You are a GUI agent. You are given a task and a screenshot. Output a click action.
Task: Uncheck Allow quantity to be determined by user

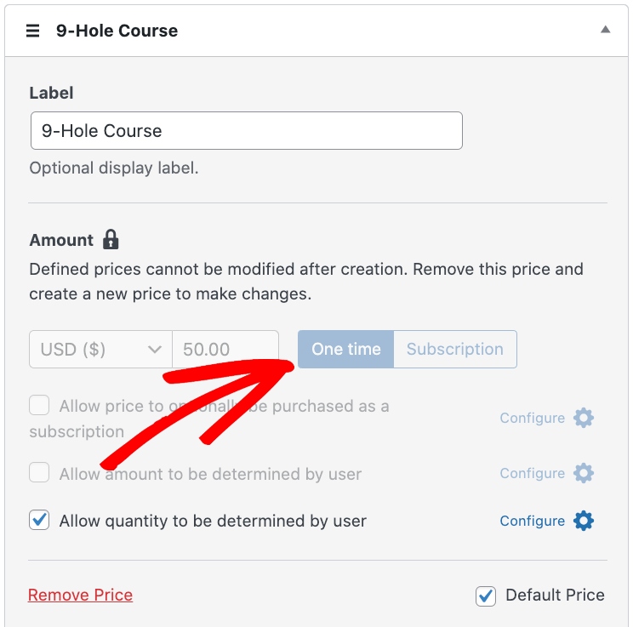(x=39, y=520)
